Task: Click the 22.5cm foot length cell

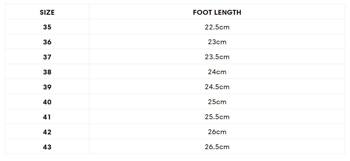Action: click(x=217, y=27)
